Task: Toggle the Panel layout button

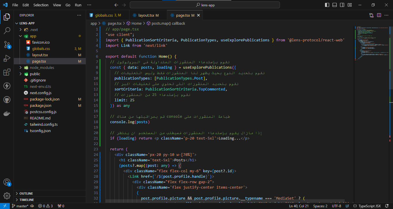Action: tap(335, 5)
